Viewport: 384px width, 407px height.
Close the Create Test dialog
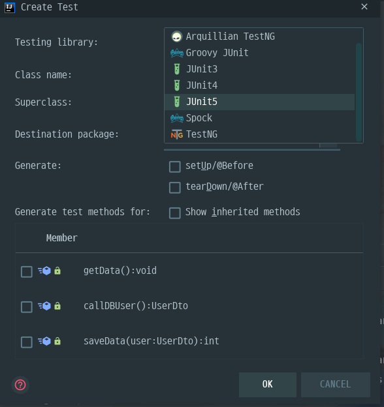pos(364,7)
